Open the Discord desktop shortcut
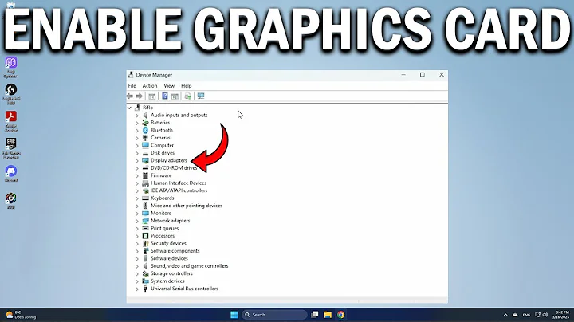The width and height of the screenshot is (574, 322). pos(11,174)
